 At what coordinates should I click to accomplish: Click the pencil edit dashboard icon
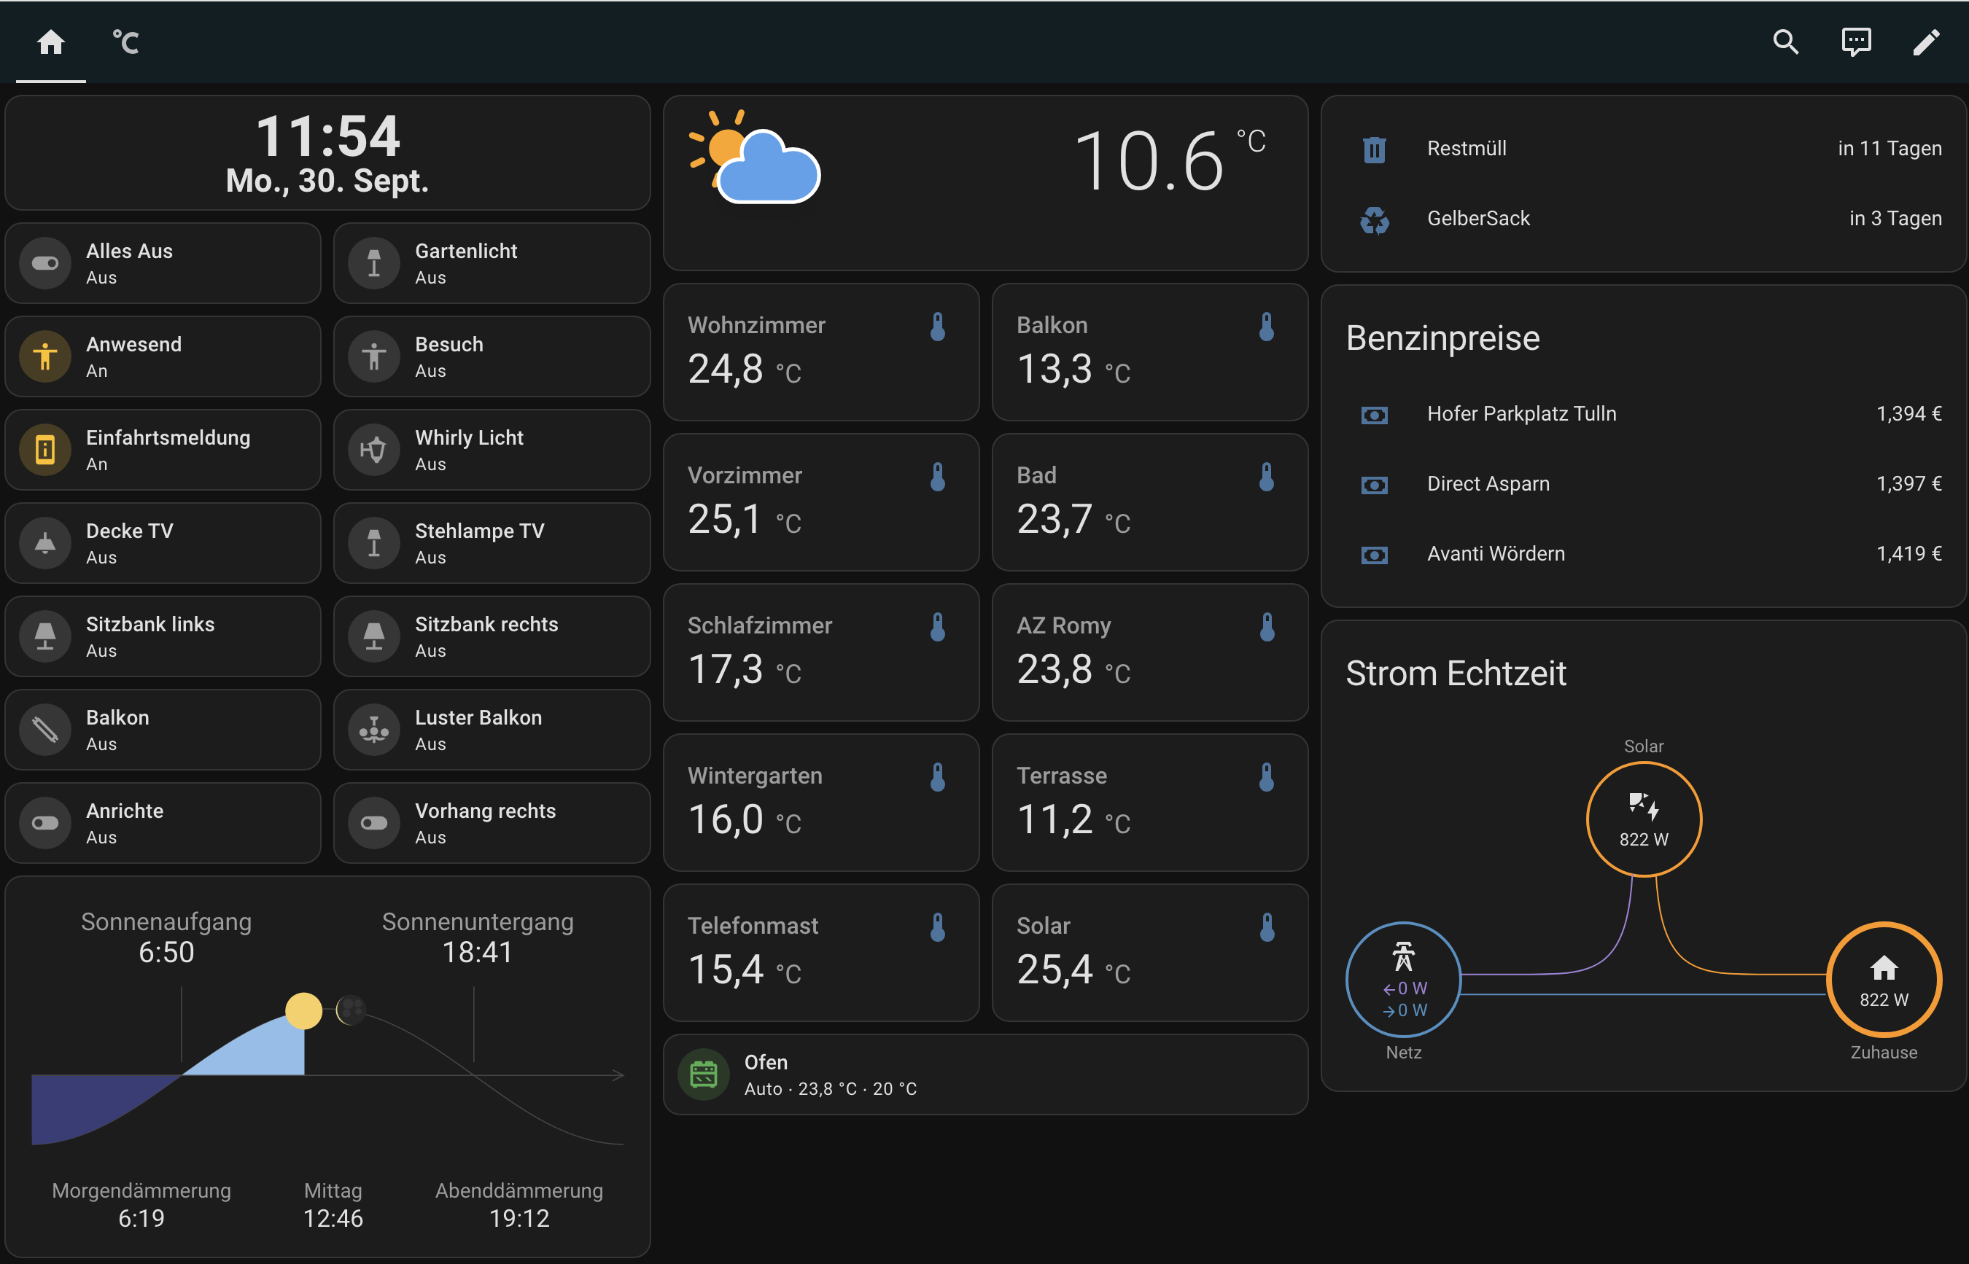click(x=1925, y=42)
